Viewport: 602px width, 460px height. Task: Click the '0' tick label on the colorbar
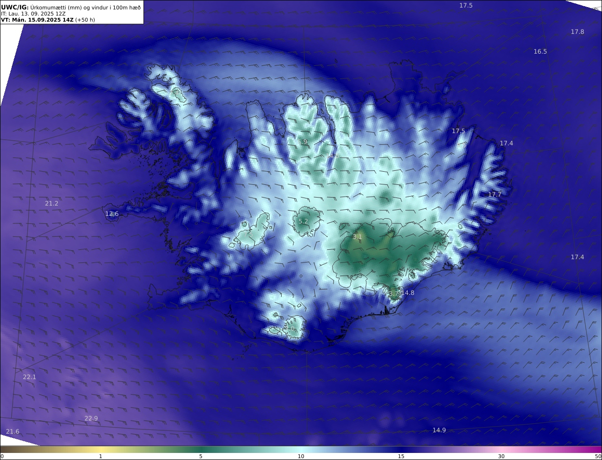2,457
